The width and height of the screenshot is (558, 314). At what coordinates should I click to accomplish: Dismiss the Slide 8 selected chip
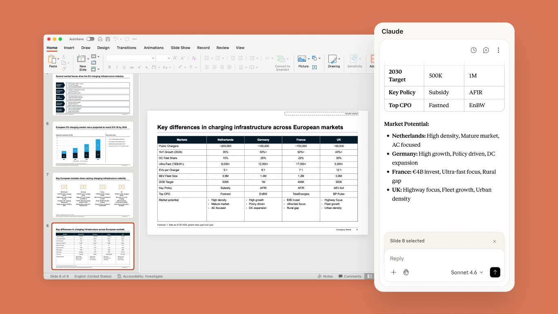[x=494, y=241]
